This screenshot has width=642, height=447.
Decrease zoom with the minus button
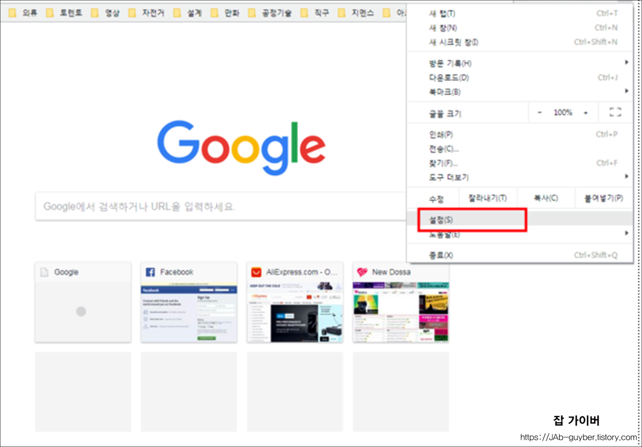tap(540, 113)
